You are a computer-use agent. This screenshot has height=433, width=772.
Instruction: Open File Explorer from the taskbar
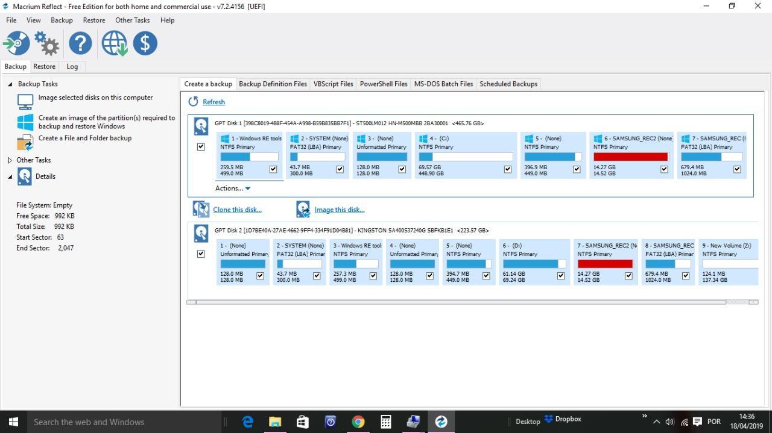point(275,422)
